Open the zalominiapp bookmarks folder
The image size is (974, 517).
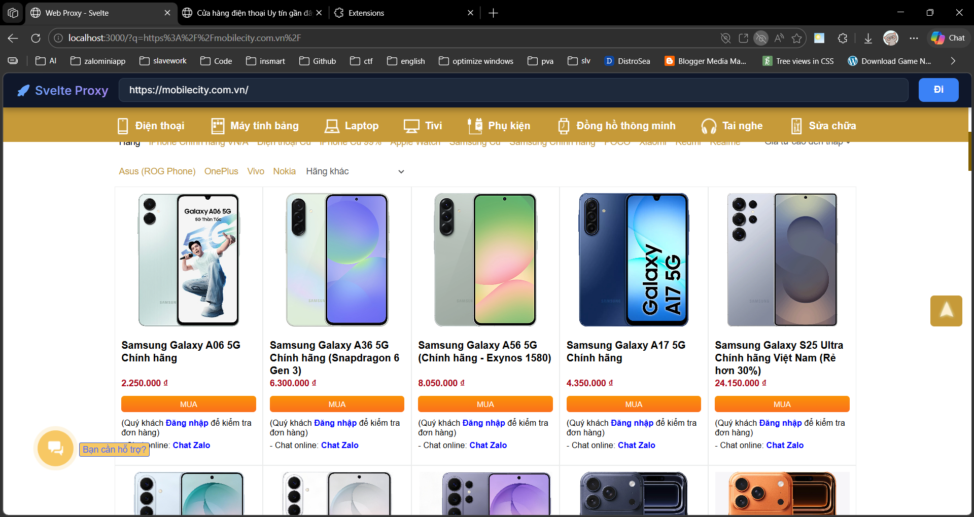coord(98,61)
